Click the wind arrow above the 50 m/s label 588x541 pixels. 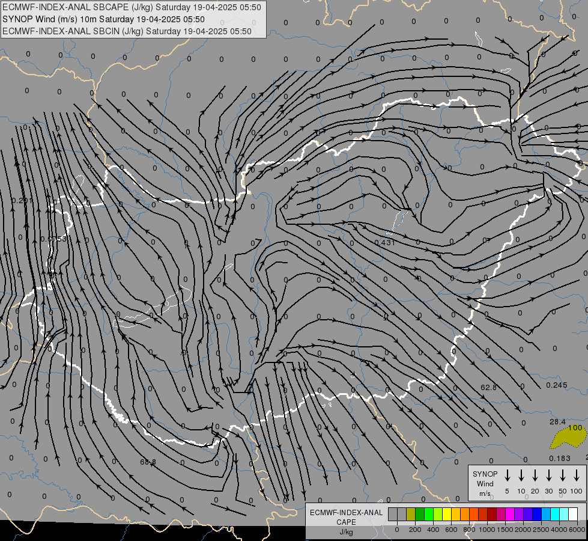[563, 475]
